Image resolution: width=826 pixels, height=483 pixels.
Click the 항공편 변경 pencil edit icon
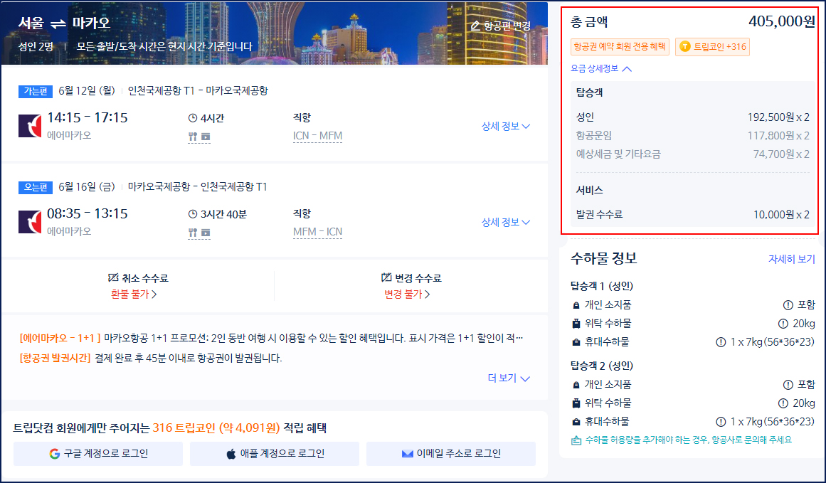pyautogui.click(x=475, y=26)
